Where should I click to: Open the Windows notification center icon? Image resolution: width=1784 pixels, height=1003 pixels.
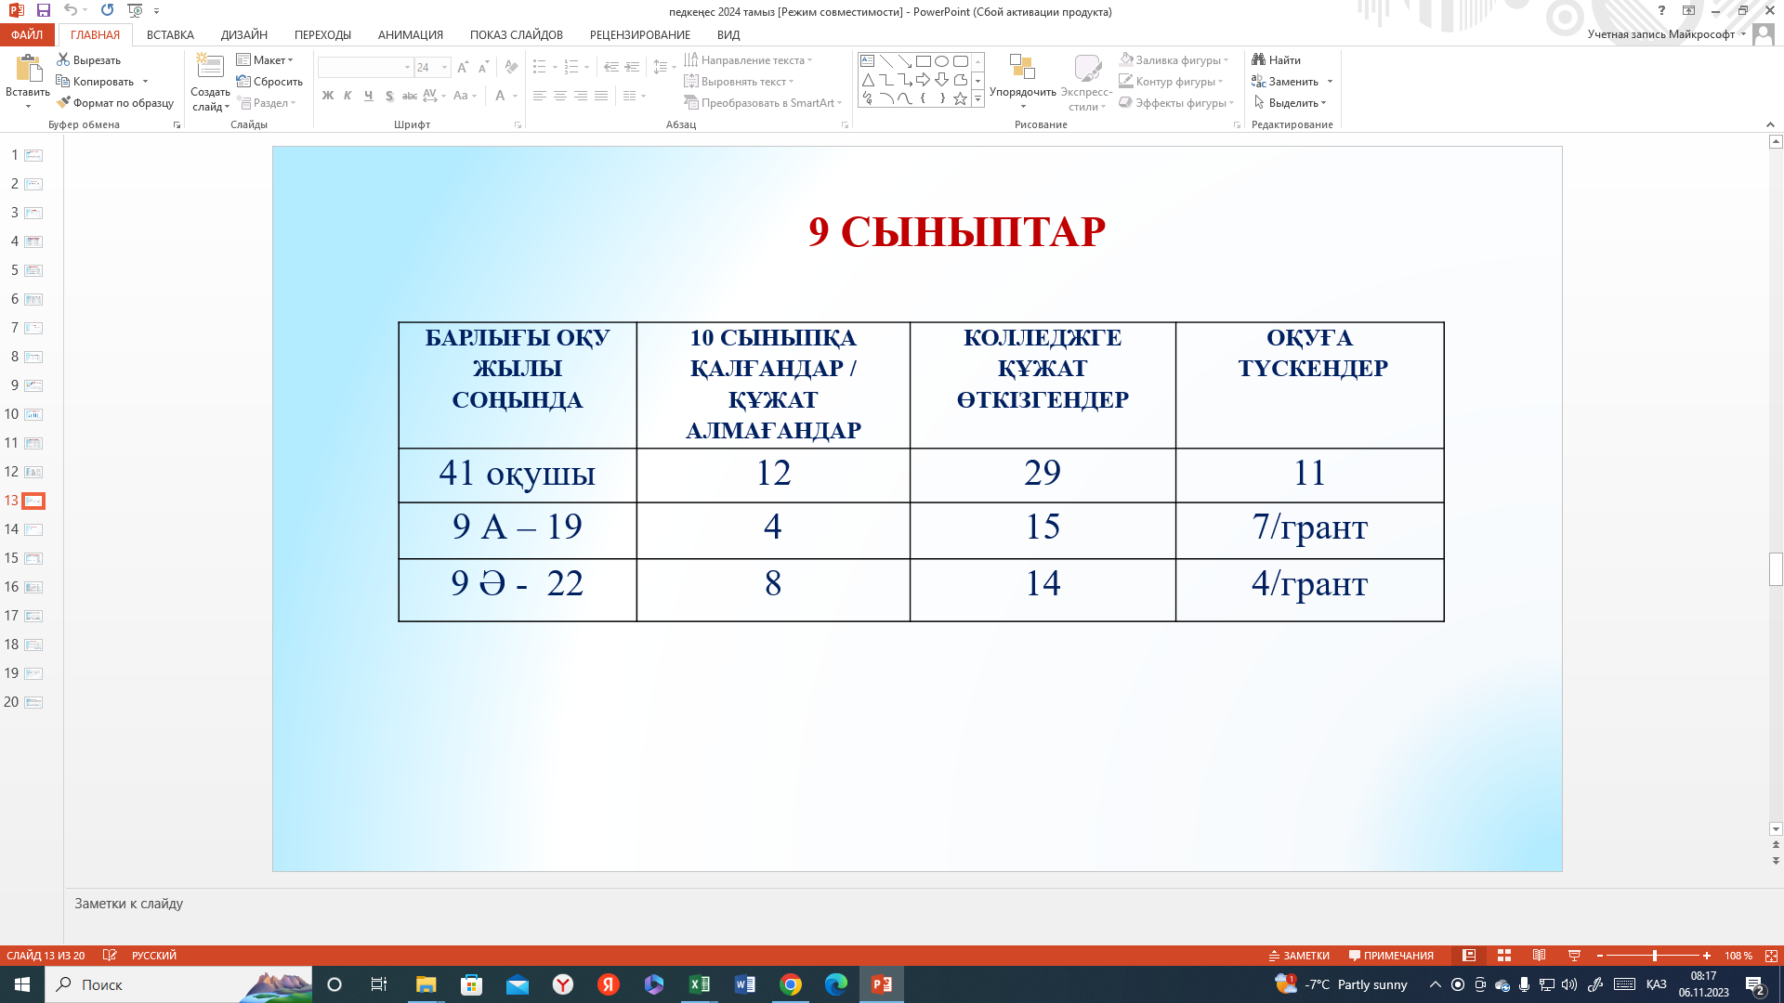(x=1755, y=984)
